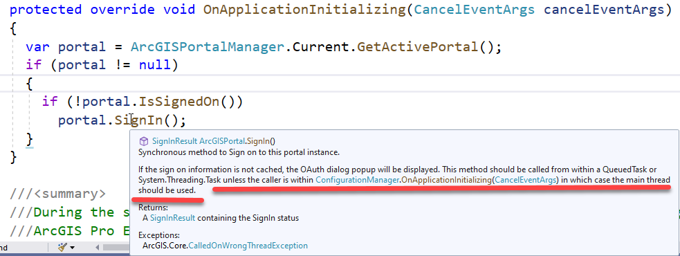This screenshot has height=256, width=680.
Task: Click the IsSignedOn method call
Action: 178,102
